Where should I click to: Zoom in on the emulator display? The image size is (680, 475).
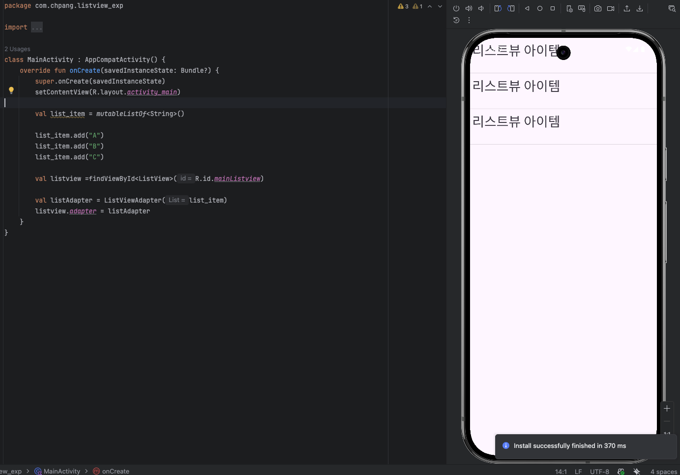(x=667, y=408)
